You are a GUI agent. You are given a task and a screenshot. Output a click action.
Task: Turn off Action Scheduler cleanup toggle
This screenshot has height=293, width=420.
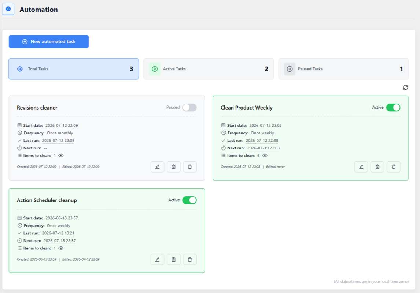tap(189, 200)
